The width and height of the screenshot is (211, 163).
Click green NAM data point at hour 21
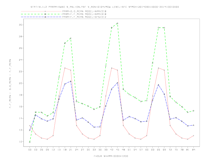click(x=71, y=38)
